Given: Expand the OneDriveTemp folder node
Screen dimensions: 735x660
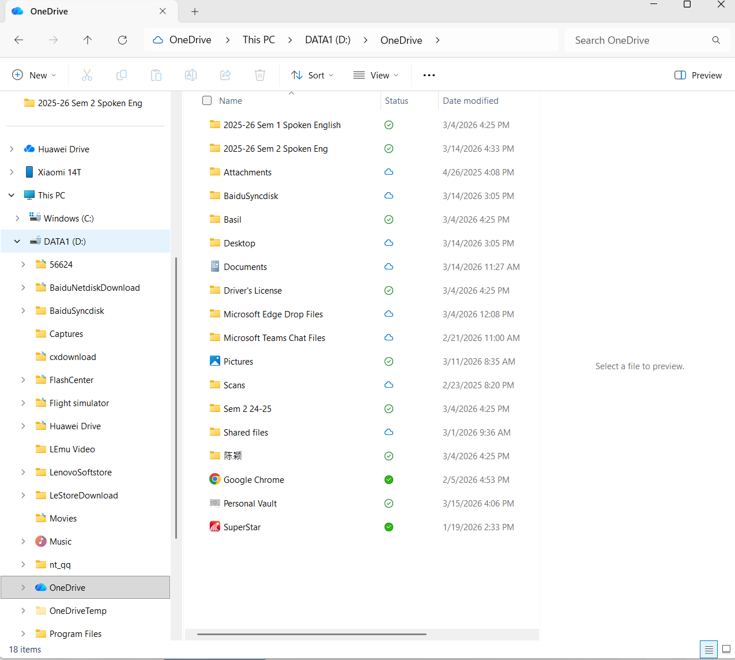Looking at the screenshot, I should (x=23, y=610).
